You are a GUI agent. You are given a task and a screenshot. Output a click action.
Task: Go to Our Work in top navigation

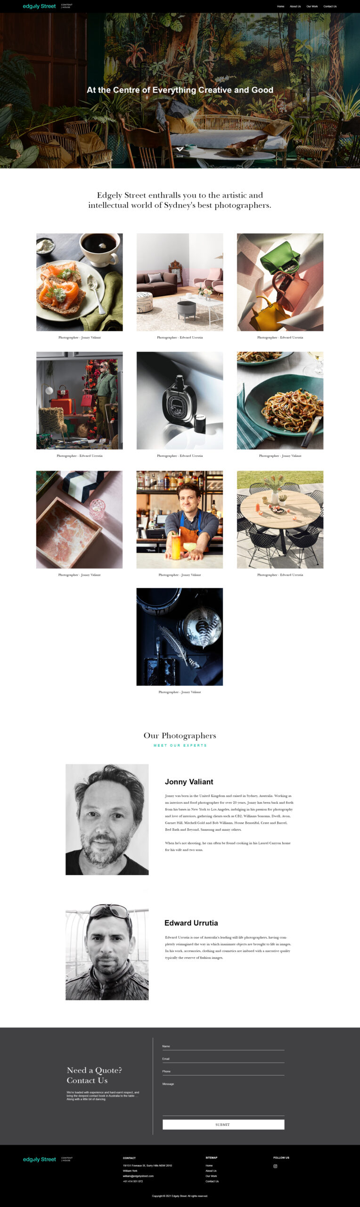click(312, 7)
